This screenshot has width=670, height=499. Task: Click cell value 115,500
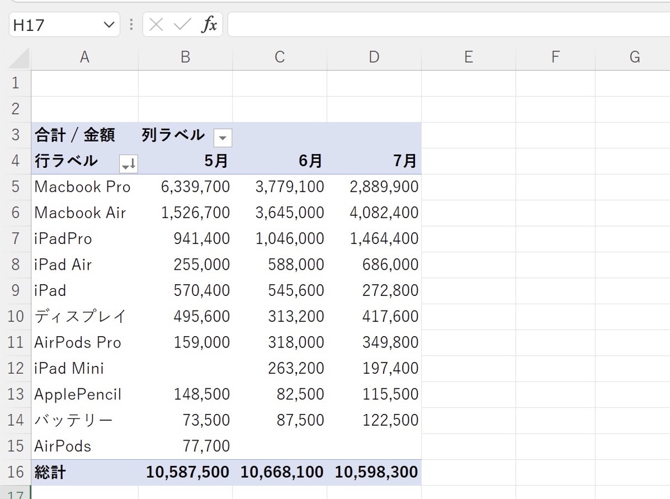[374, 394]
